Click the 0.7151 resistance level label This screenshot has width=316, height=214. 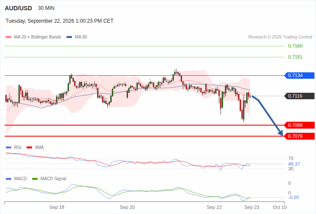(295, 57)
